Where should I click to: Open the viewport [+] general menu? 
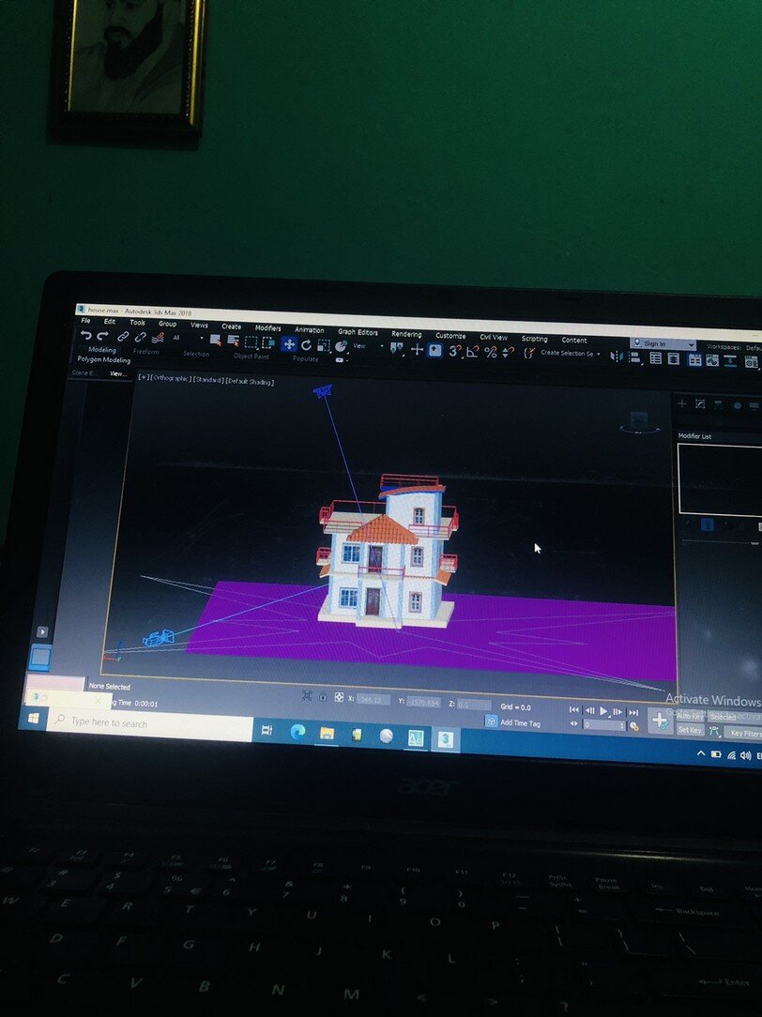tap(144, 377)
